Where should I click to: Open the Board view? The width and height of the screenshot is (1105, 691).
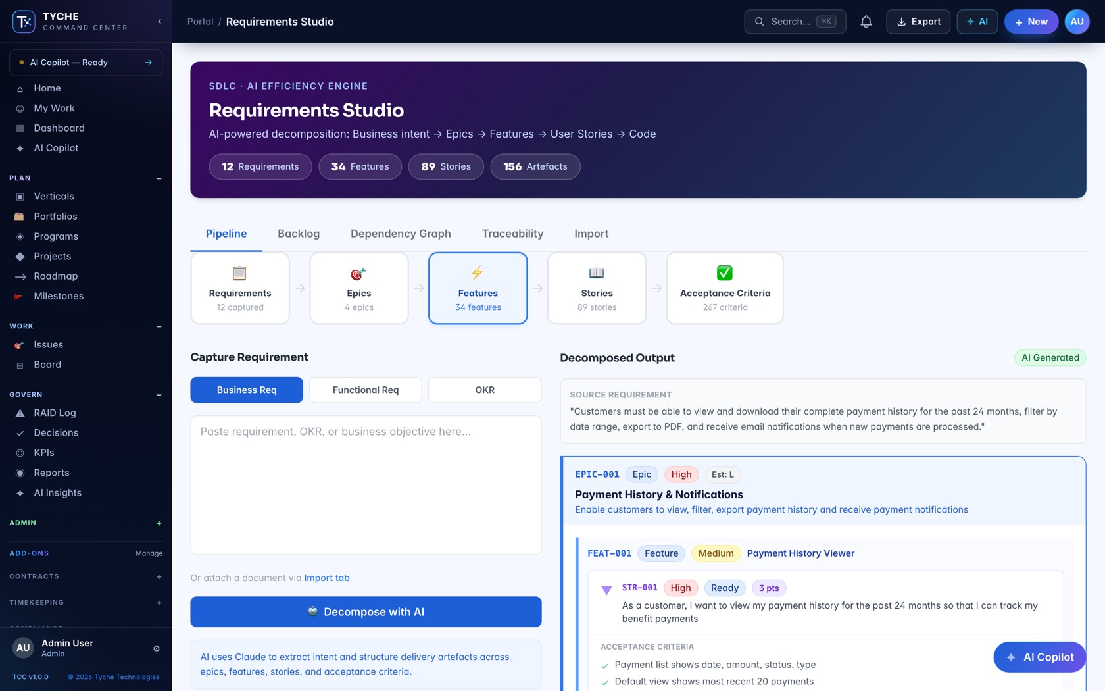tap(86, 365)
